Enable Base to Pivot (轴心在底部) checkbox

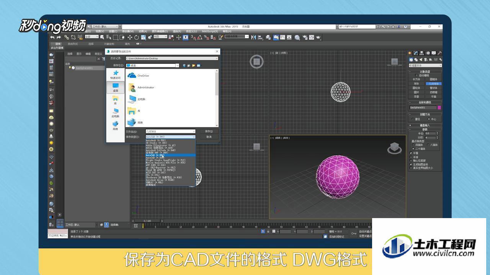tap(411, 160)
